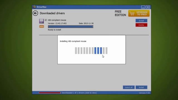Click the red status bar progress bar
Image resolution: width=178 pixels, height=100 pixels.
tap(50, 93)
